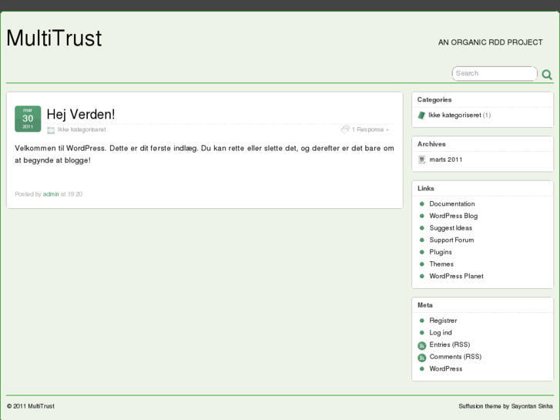Click the © 2011 MultiTrust footer text
This screenshot has height=420, width=560.
(31, 406)
